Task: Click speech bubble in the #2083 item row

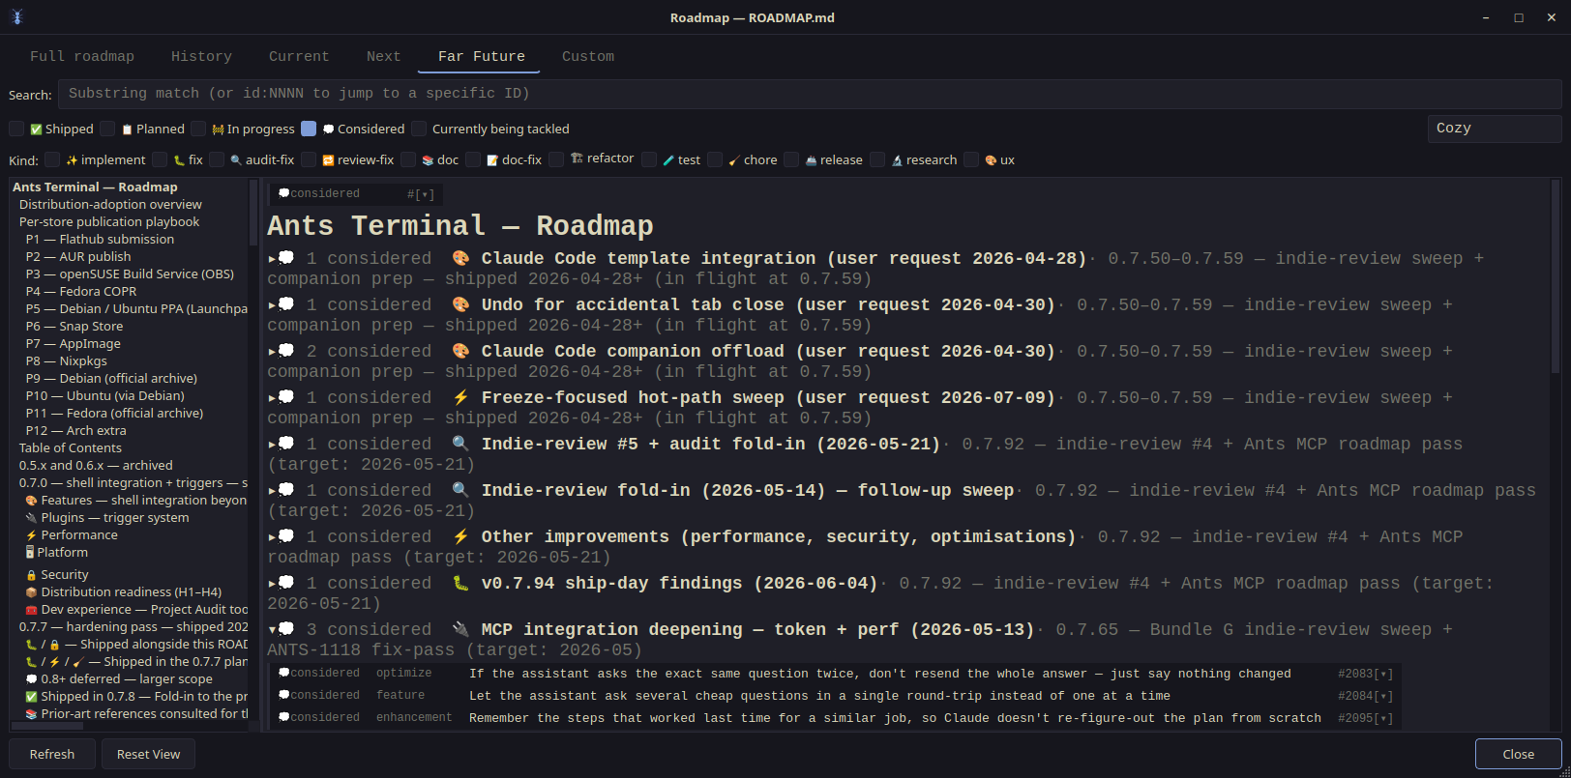Action: click(x=284, y=674)
